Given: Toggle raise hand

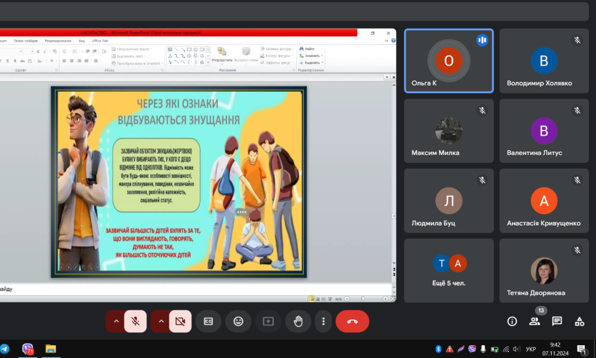Looking at the screenshot, I should pos(299,321).
